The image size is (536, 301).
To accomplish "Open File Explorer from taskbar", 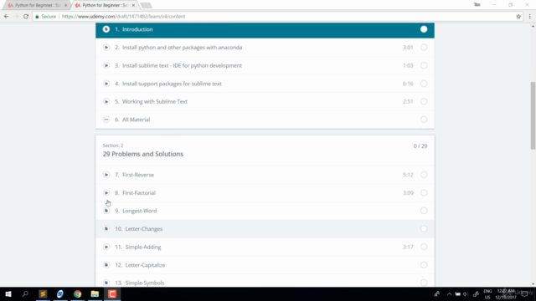I will pyautogui.click(x=95, y=293).
